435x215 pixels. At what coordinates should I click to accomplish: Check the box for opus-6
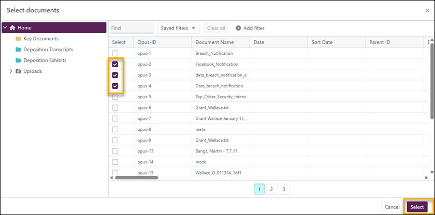coord(115,108)
